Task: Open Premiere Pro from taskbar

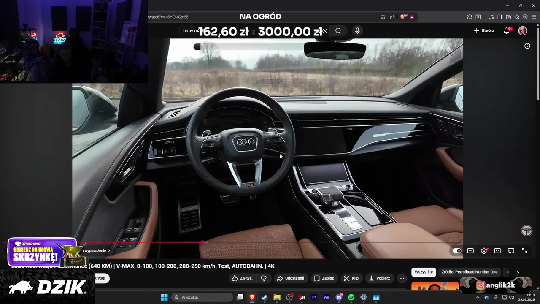Action: [314, 297]
